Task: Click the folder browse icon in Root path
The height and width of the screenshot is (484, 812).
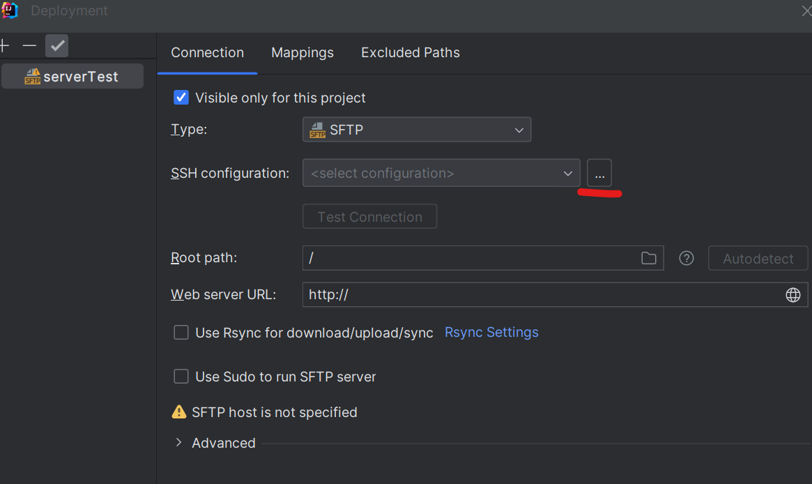Action: [648, 258]
